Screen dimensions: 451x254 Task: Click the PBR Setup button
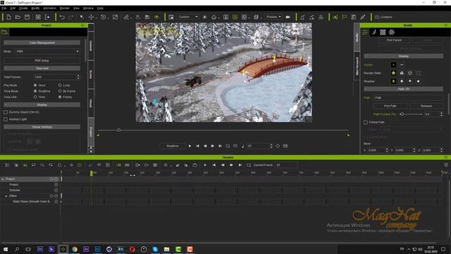tap(42, 61)
